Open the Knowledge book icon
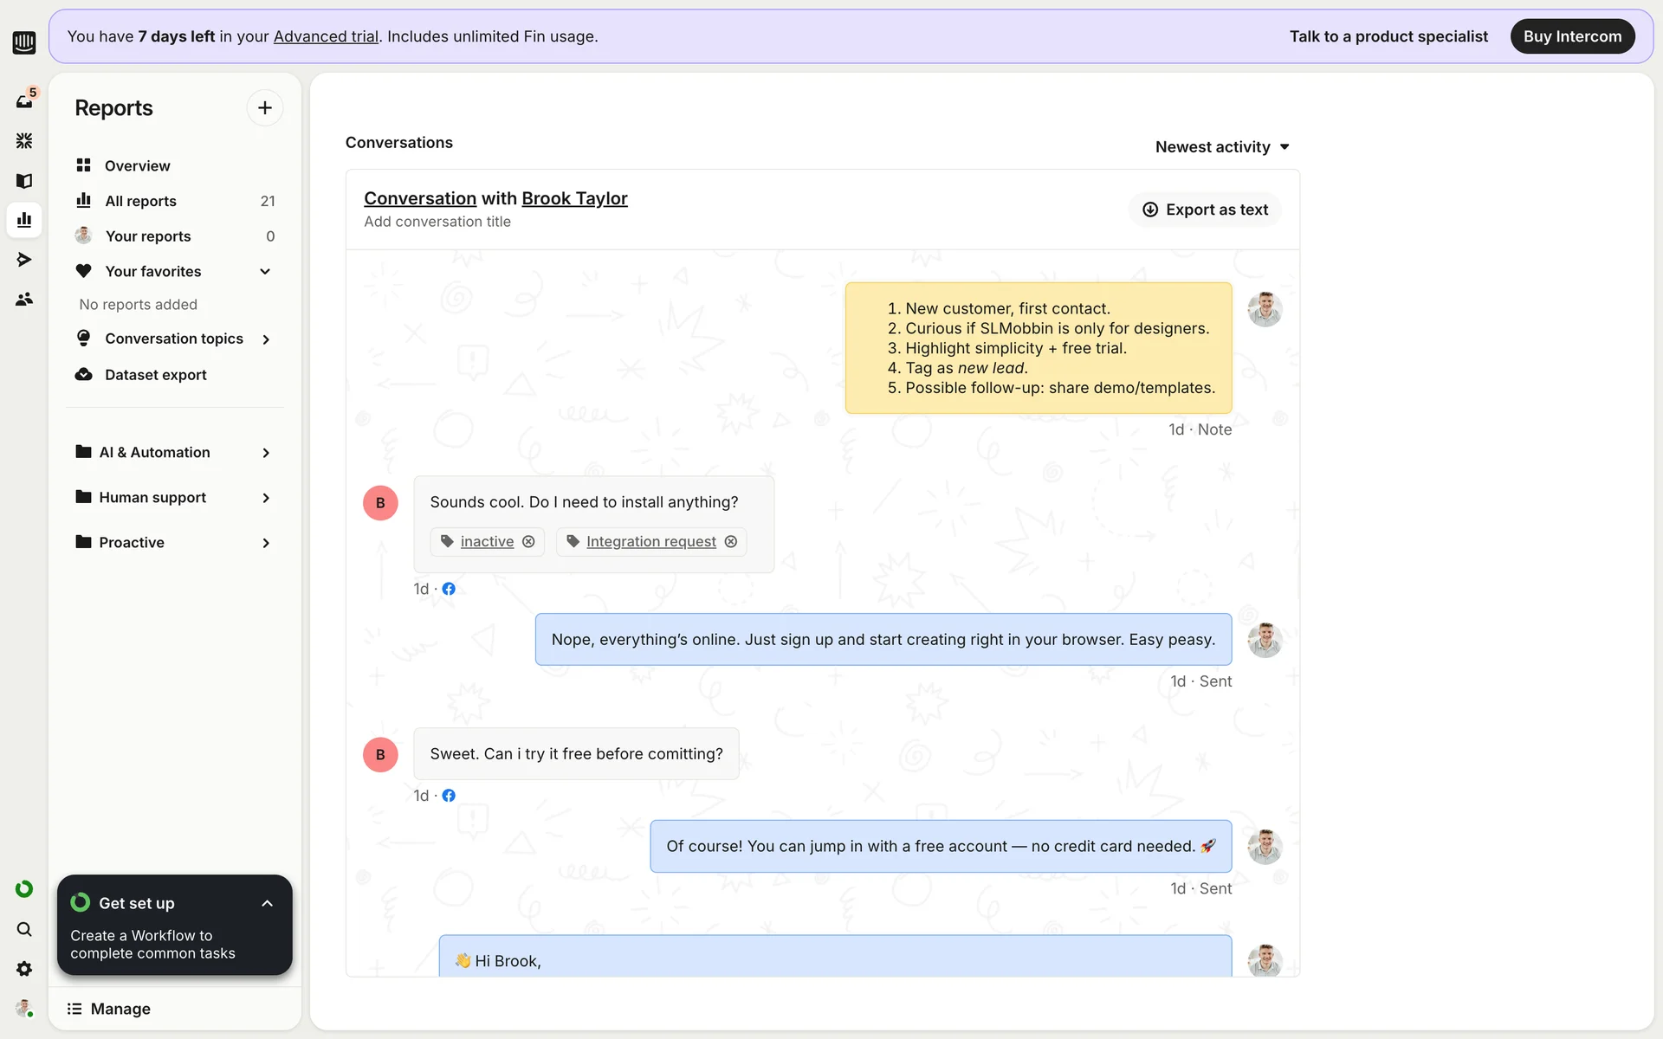The width and height of the screenshot is (1663, 1039). [x=24, y=180]
